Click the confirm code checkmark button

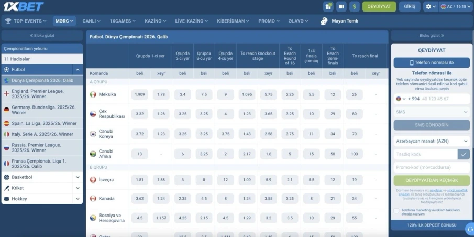[x=464, y=154]
